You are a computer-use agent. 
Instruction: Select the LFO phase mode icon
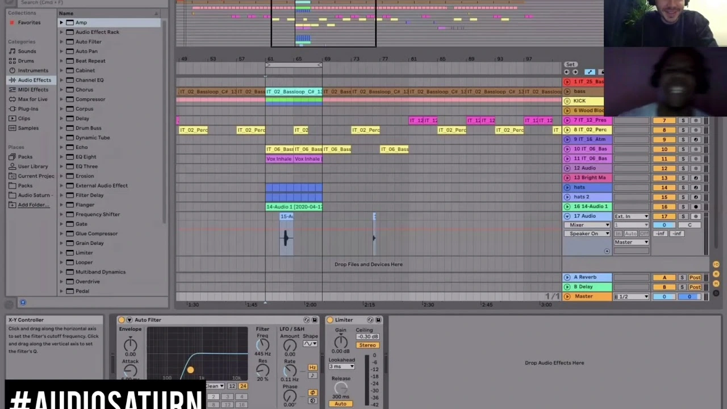pos(312,393)
